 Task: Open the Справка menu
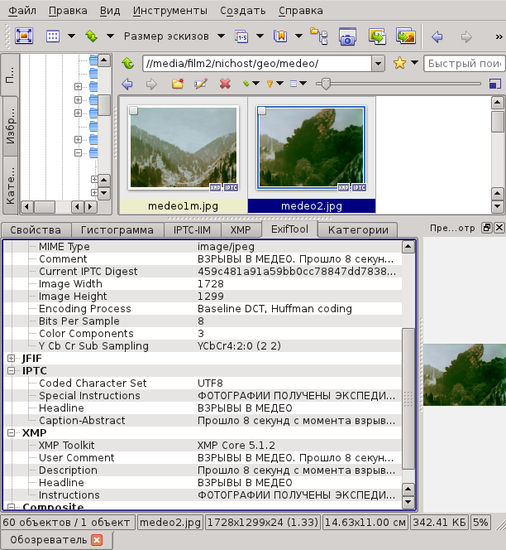pos(301,11)
